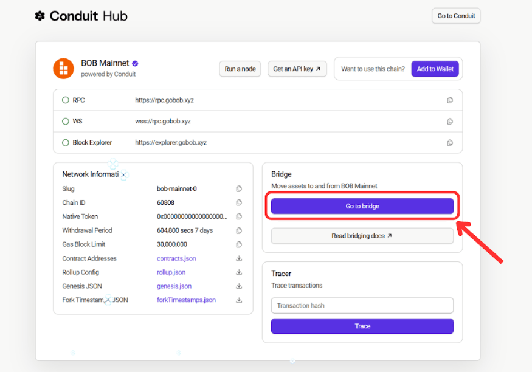The width and height of the screenshot is (532, 372).
Task: Copy the Native Token address
Action: (x=239, y=216)
